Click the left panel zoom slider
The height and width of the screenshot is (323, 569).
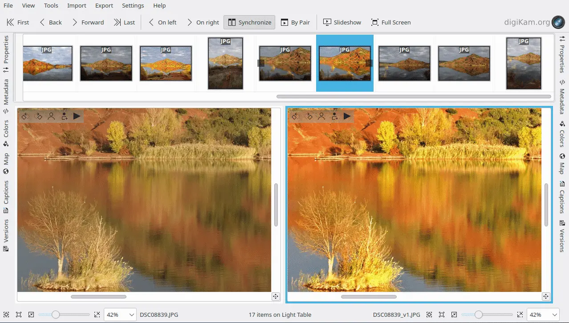pos(56,315)
